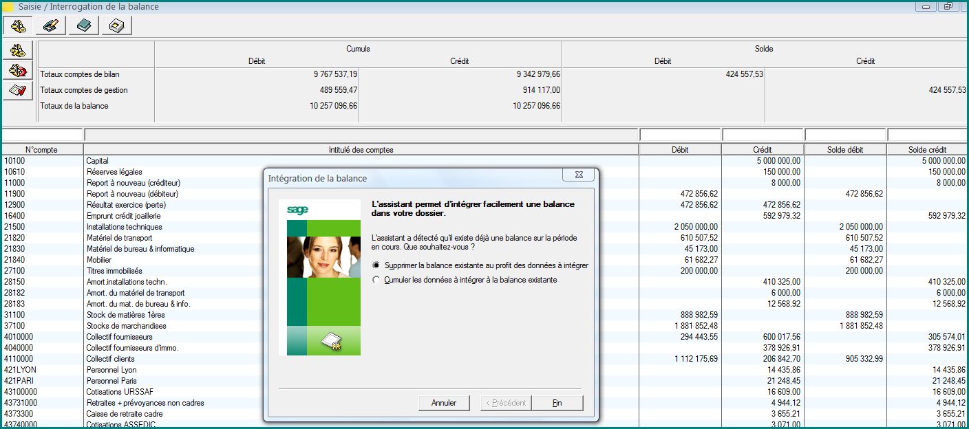Click the filter field above N°compte column
Viewport: 969px width, 429px height.
(x=42, y=135)
